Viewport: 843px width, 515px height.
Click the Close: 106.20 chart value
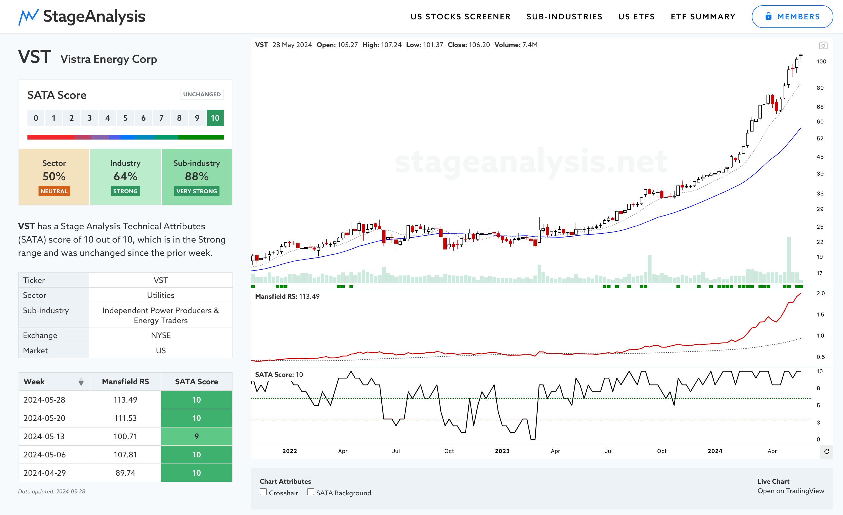(469, 45)
